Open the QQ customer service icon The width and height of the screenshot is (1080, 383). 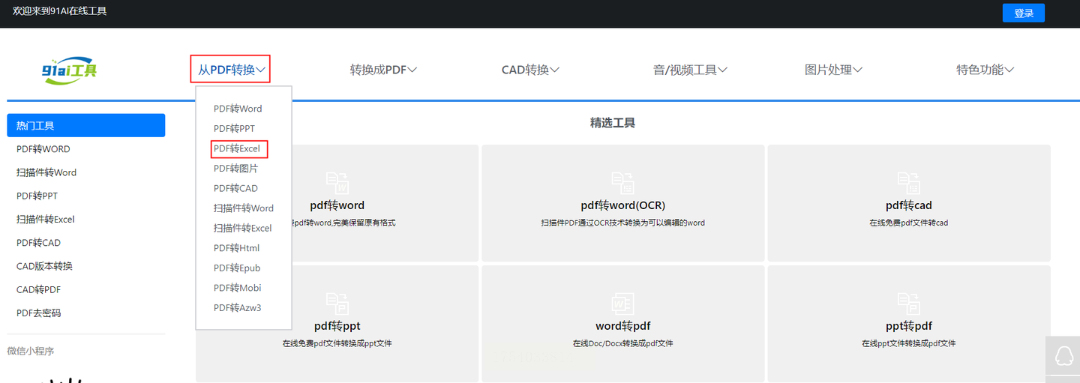pyautogui.click(x=1063, y=356)
